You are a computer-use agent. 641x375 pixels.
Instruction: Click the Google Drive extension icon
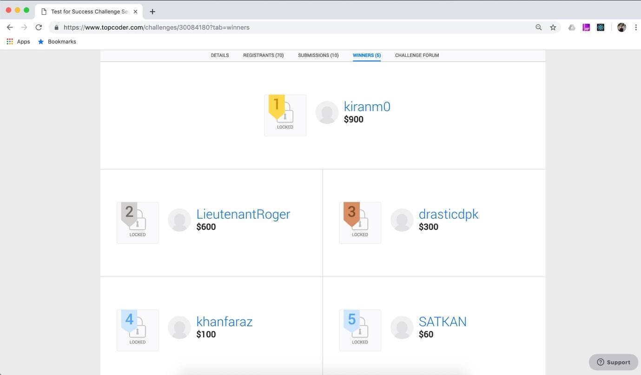click(572, 27)
